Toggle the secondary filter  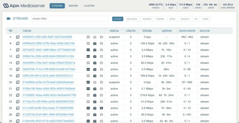132,19
